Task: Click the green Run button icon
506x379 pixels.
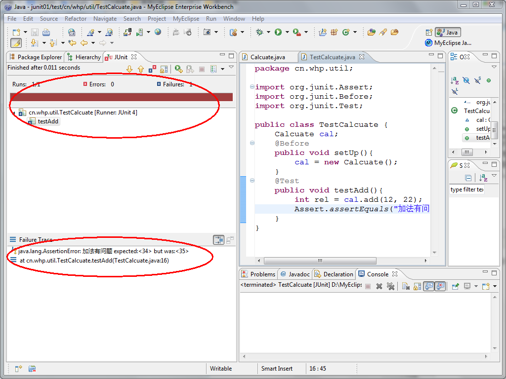Action: [x=278, y=32]
